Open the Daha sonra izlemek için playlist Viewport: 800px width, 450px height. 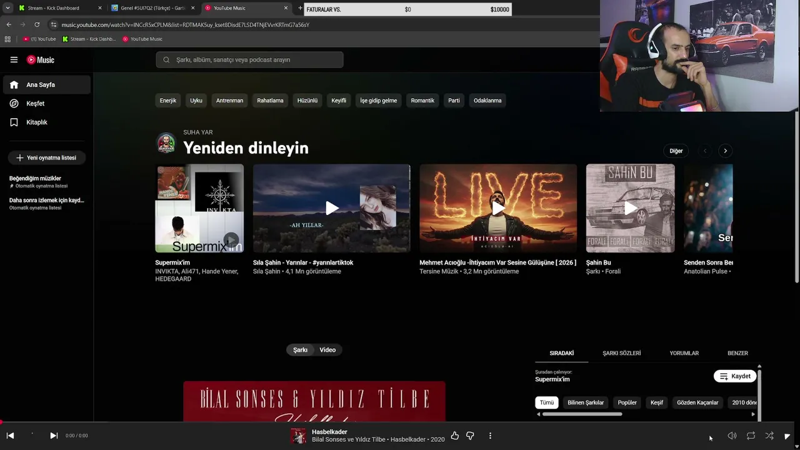(47, 204)
